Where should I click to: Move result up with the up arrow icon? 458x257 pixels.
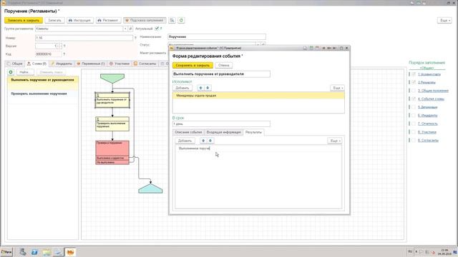(x=203, y=141)
